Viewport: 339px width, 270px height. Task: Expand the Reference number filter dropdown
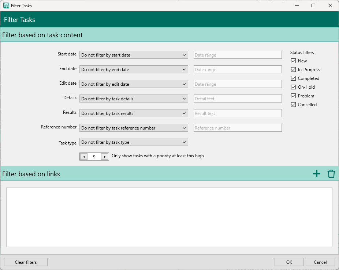pos(134,128)
